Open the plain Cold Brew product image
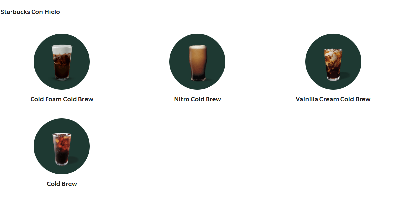Viewport: 395px width, 205px height. pyautogui.click(x=62, y=146)
